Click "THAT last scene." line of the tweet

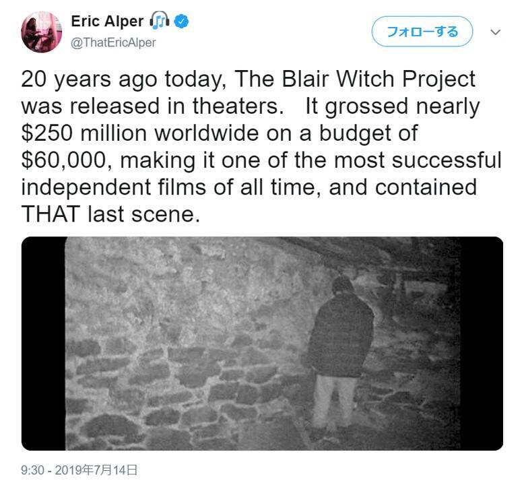coord(110,214)
